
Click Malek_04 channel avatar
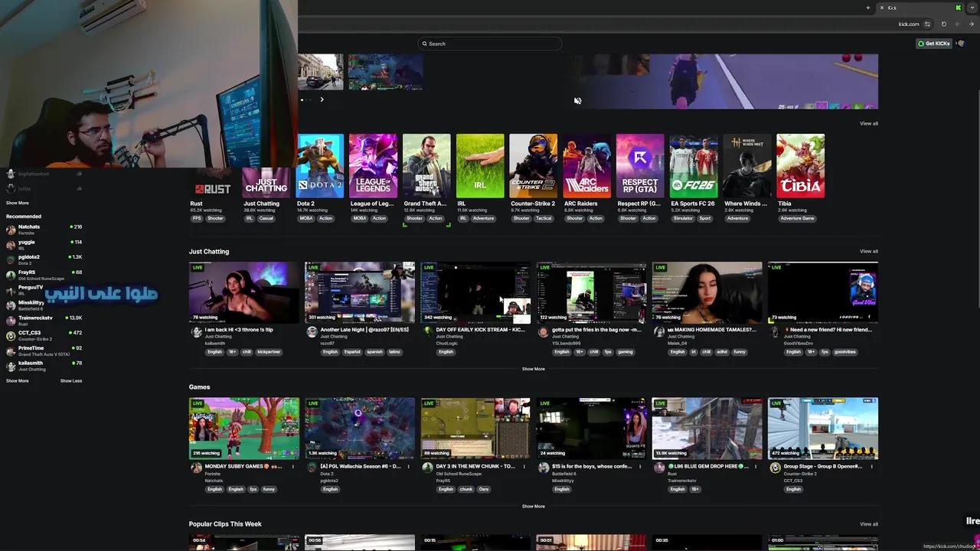(658, 332)
